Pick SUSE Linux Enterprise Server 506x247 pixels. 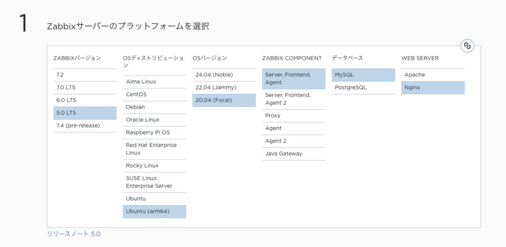coord(154,182)
